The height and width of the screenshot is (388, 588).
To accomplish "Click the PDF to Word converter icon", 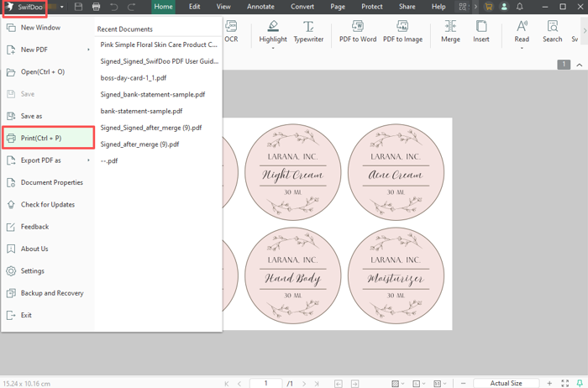I will coord(358,27).
